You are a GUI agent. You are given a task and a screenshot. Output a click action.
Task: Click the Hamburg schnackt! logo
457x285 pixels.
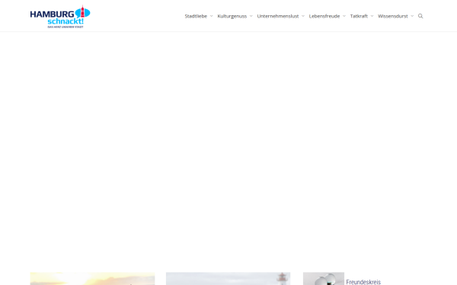click(x=60, y=17)
